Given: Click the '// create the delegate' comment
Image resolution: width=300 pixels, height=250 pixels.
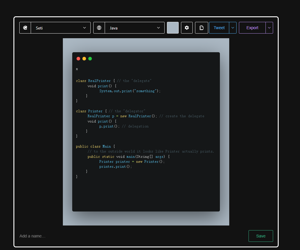Looking at the screenshot, I should 182,116.
